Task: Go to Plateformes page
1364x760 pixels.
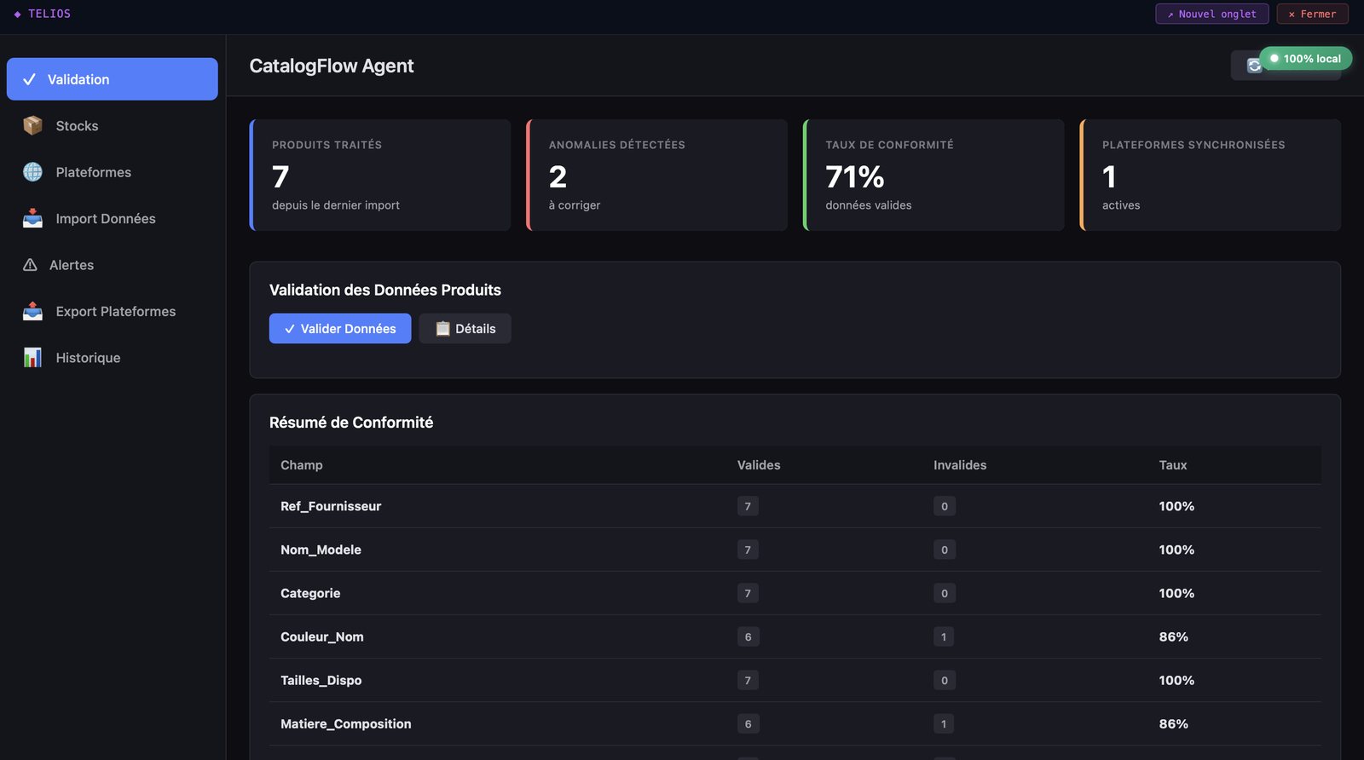Action: click(x=113, y=172)
